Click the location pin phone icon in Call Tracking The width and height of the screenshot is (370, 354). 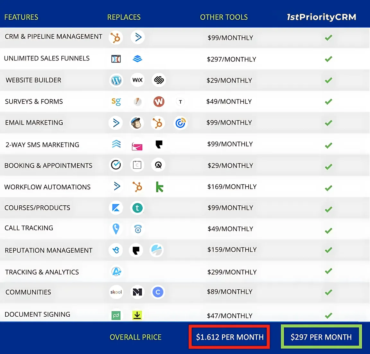pyautogui.click(x=116, y=229)
